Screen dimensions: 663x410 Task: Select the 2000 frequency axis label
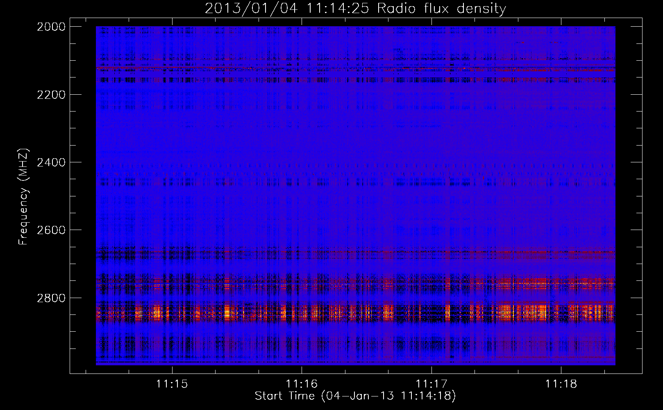tap(51, 27)
